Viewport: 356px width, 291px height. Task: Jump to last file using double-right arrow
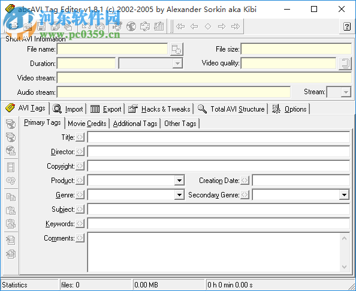(x=236, y=26)
